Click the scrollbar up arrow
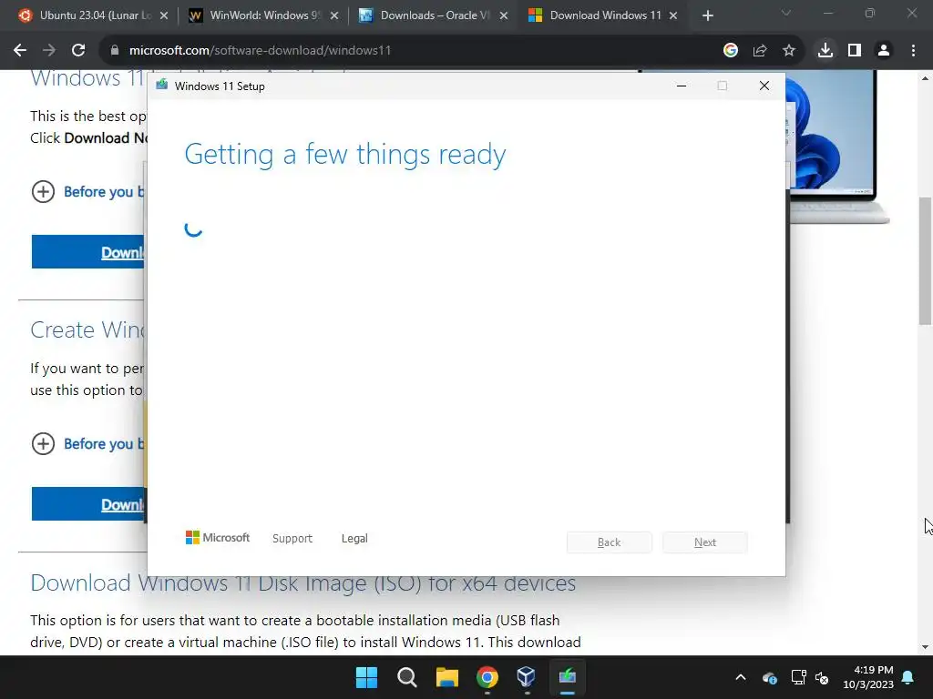Screen dimensions: 933x699 (925, 78)
